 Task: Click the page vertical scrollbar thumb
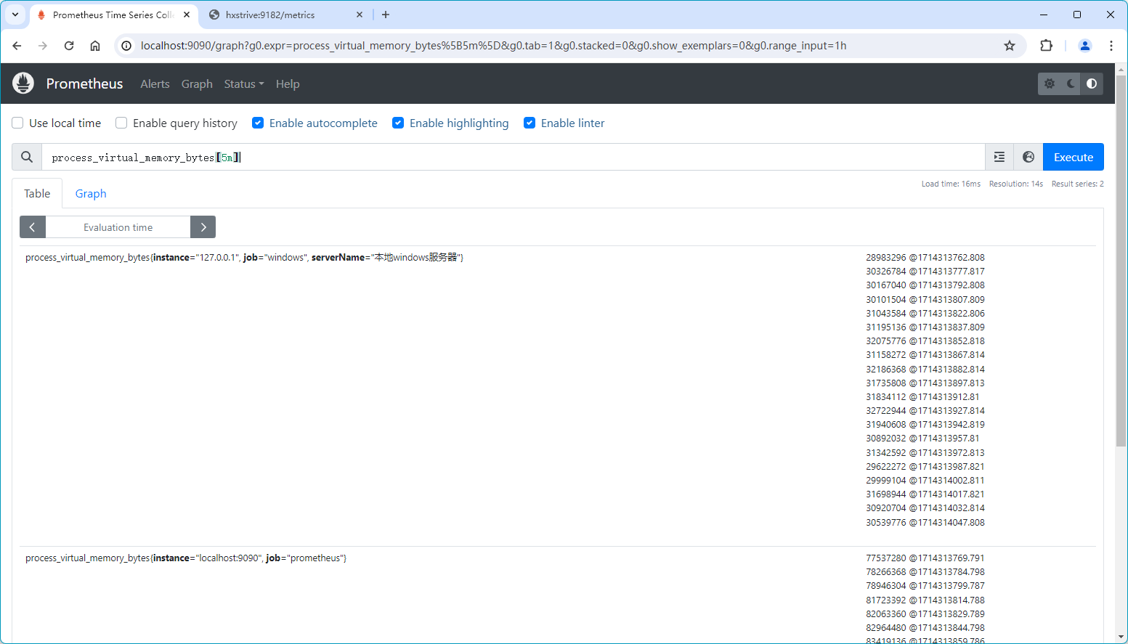pyautogui.click(x=1121, y=261)
